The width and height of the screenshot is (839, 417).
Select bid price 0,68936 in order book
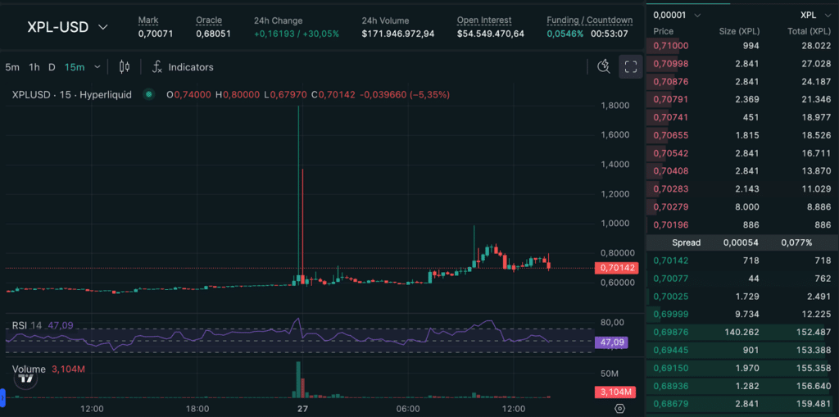point(671,385)
